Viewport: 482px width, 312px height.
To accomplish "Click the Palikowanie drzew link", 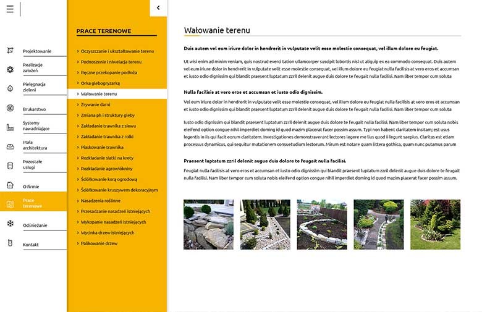I will tap(99, 243).
